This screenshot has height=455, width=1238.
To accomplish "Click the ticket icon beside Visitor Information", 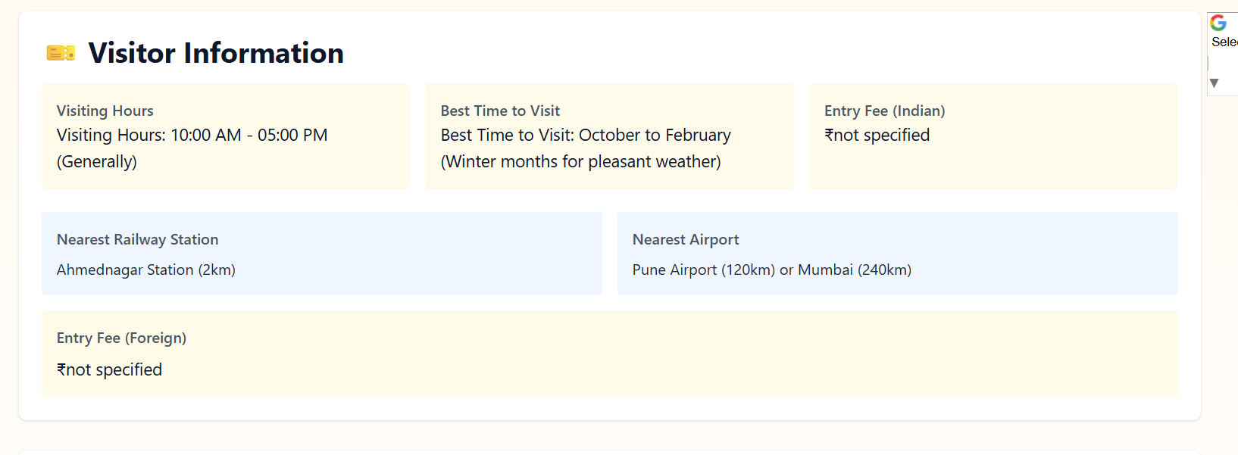I will pos(61,53).
